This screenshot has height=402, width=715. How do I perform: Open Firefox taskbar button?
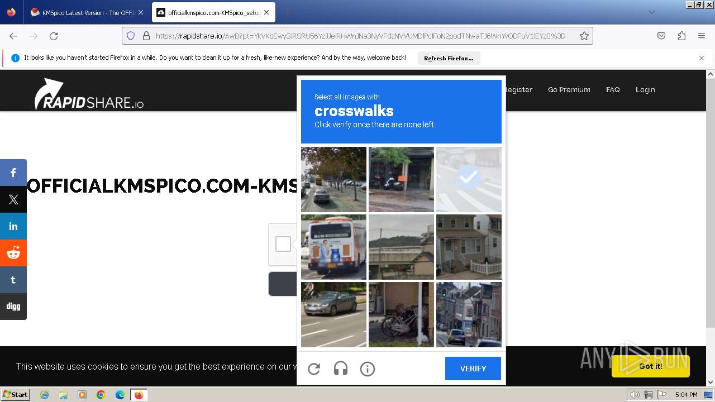point(139,395)
